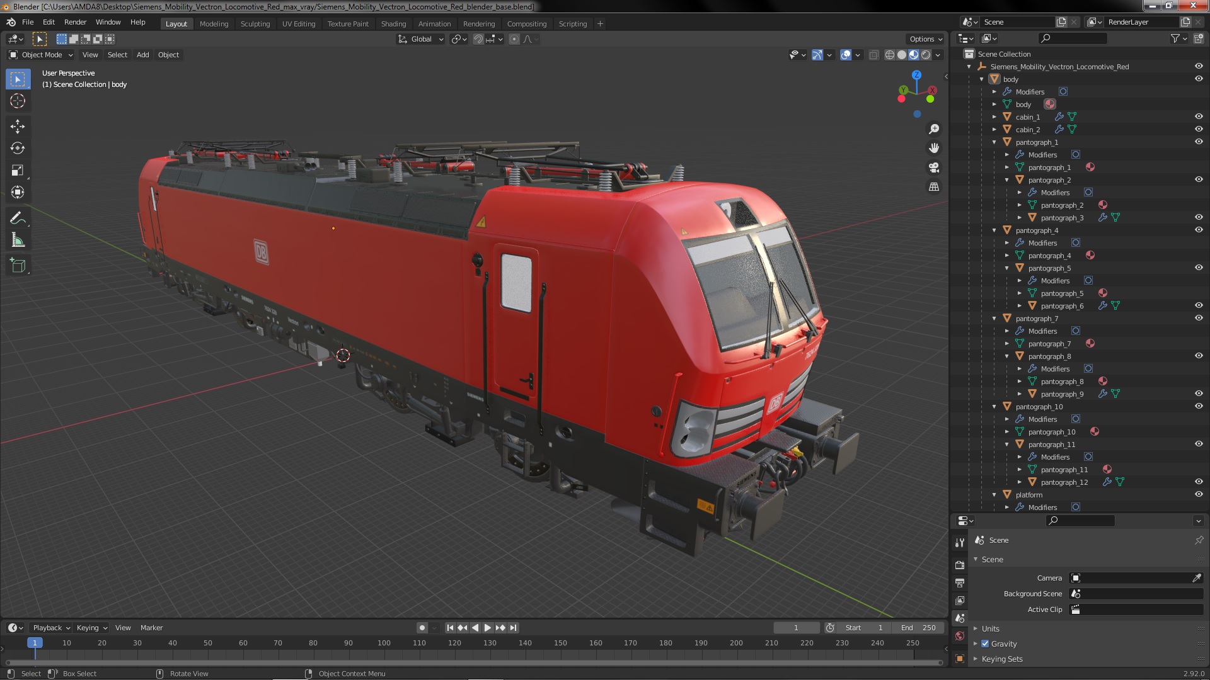
Task: Open the Output properties tab
Action: [960, 583]
